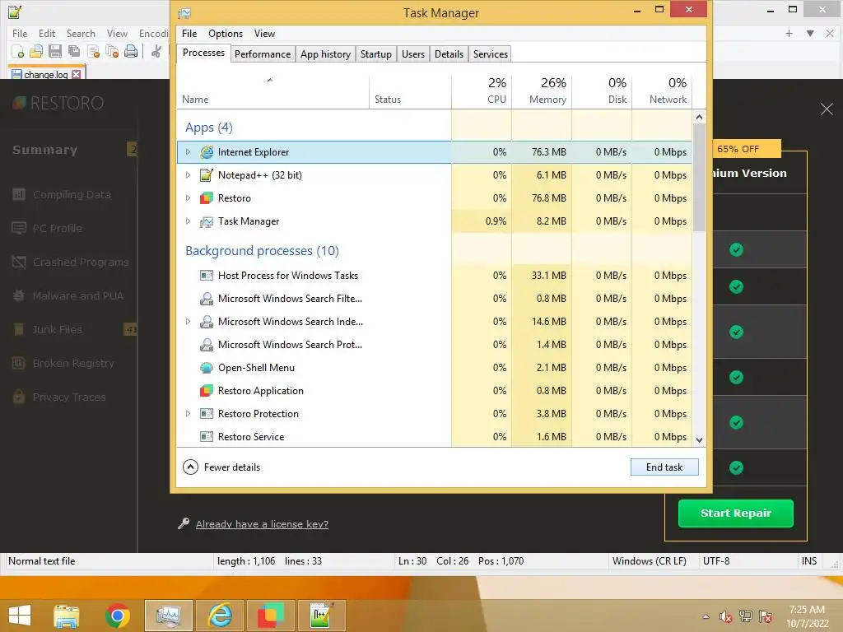Screen dimensions: 843x632
Task: Click Notepad++ Print toolbar icon
Action: [x=131, y=52]
